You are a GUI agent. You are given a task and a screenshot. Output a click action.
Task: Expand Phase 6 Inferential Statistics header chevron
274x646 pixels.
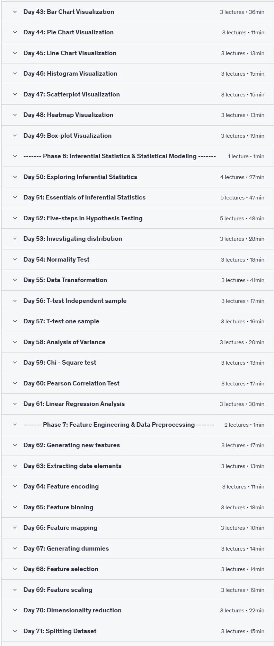[15, 156]
